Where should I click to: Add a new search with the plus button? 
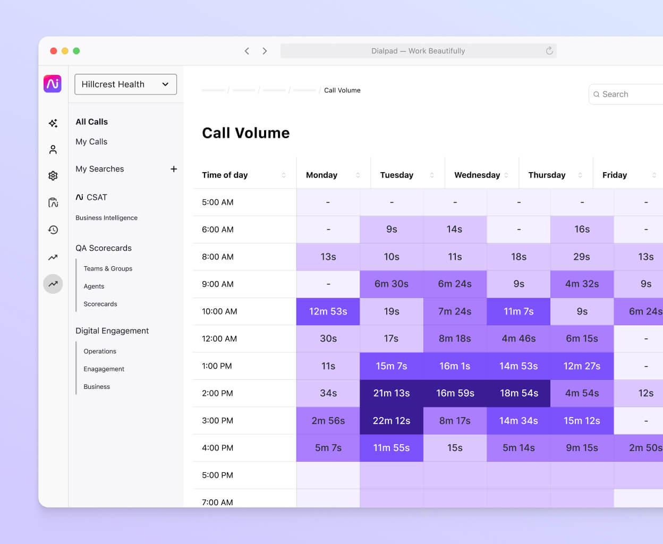click(174, 169)
